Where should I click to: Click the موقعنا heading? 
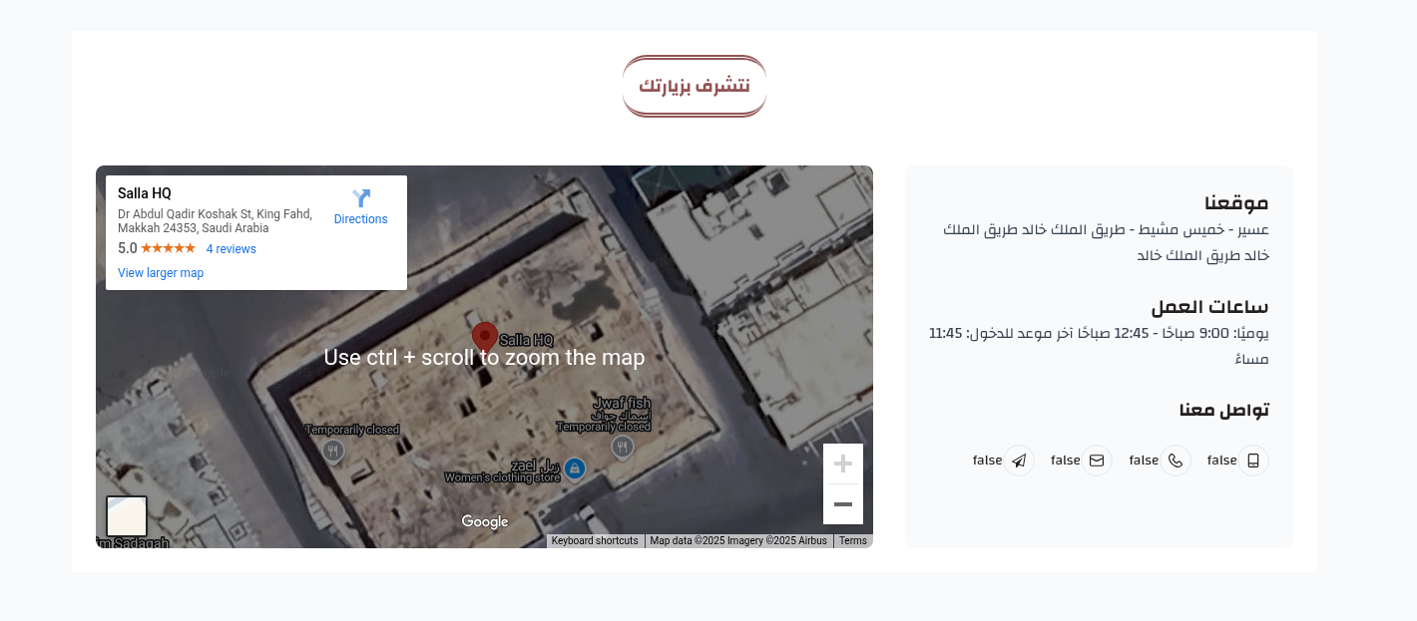pos(1236,202)
